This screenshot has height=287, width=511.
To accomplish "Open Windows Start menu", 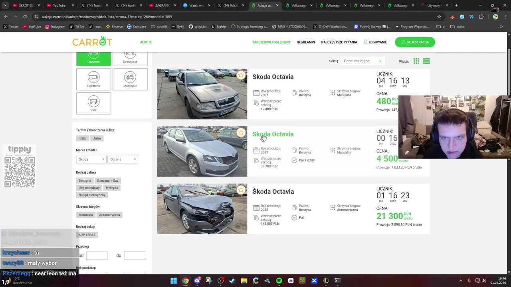I will pyautogui.click(x=174, y=281).
